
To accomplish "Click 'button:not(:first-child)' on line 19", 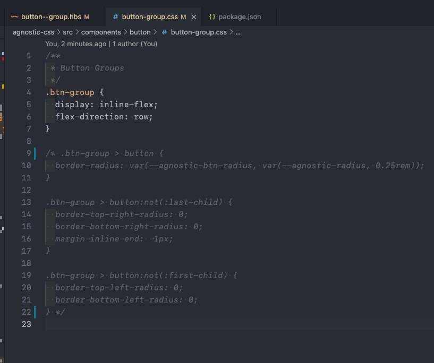I will pos(168,275).
